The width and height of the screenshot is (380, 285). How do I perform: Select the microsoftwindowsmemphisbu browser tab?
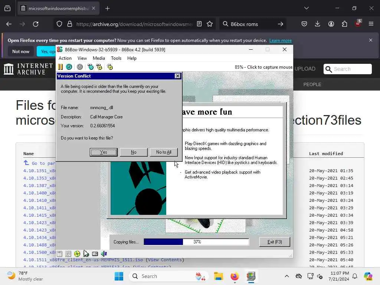[58, 9]
